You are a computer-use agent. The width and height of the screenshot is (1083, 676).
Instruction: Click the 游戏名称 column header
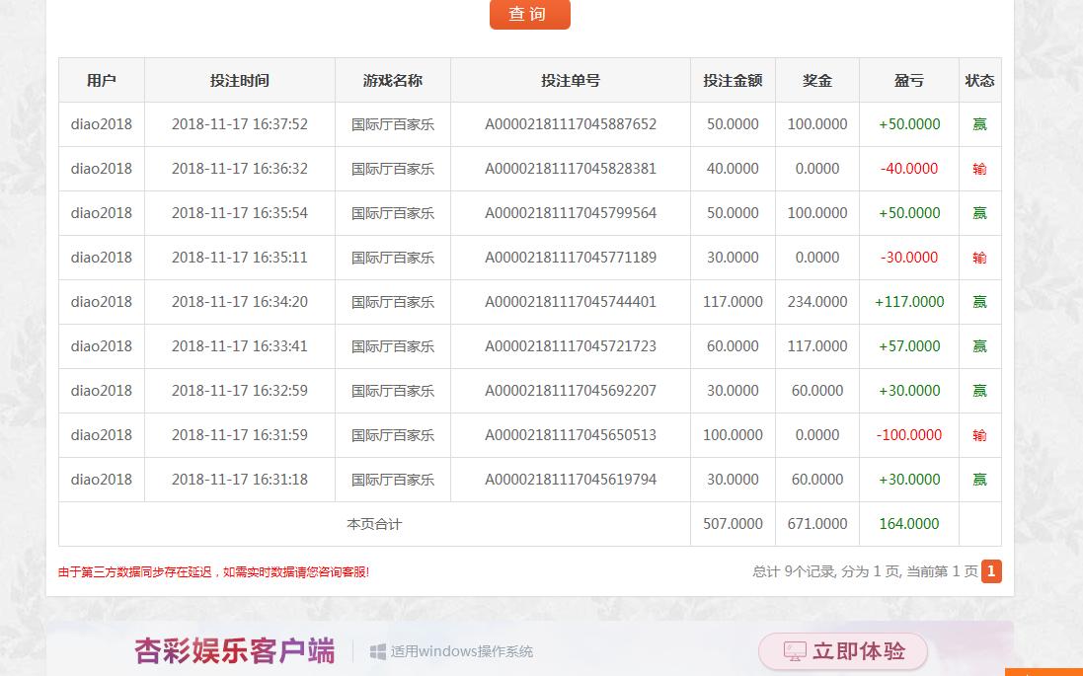[x=392, y=80]
